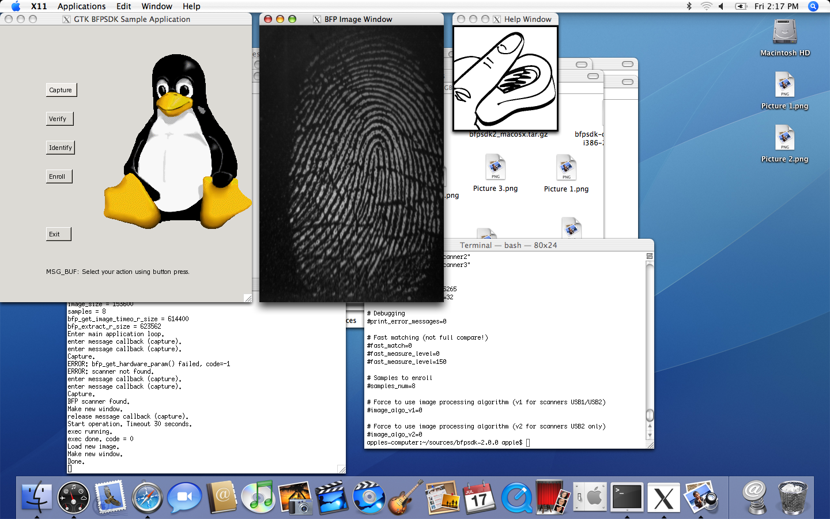Launch iTunes from the dock

click(258, 498)
